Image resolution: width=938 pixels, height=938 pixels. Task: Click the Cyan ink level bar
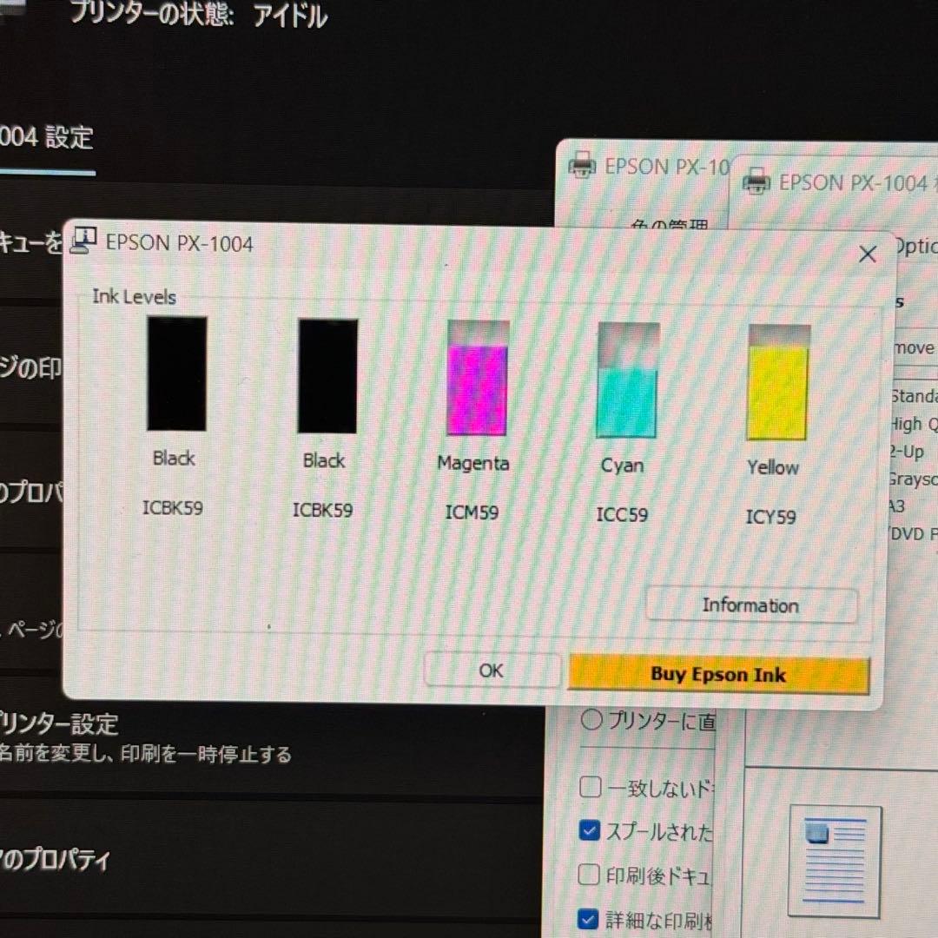[x=628, y=380]
